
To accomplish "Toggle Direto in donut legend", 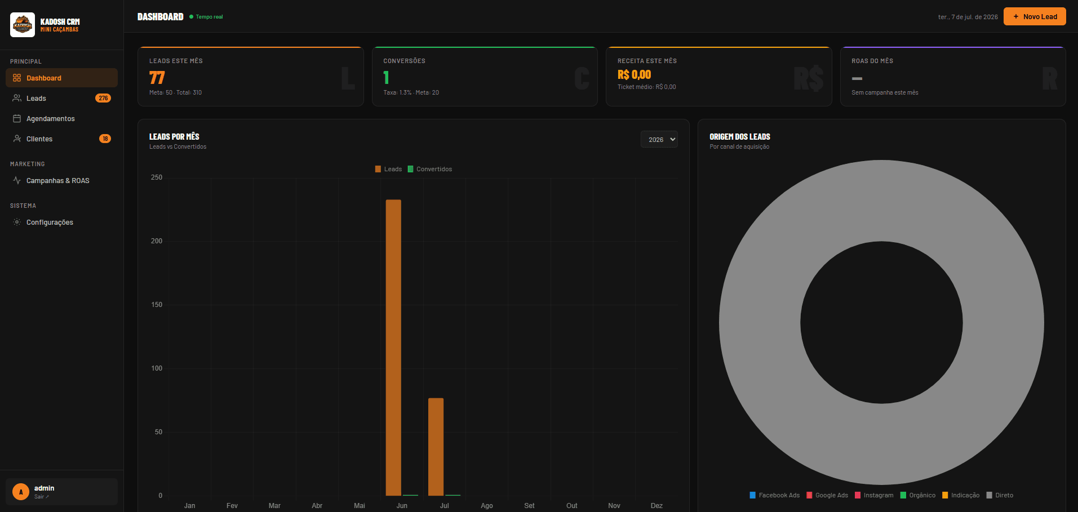I will tap(1000, 495).
